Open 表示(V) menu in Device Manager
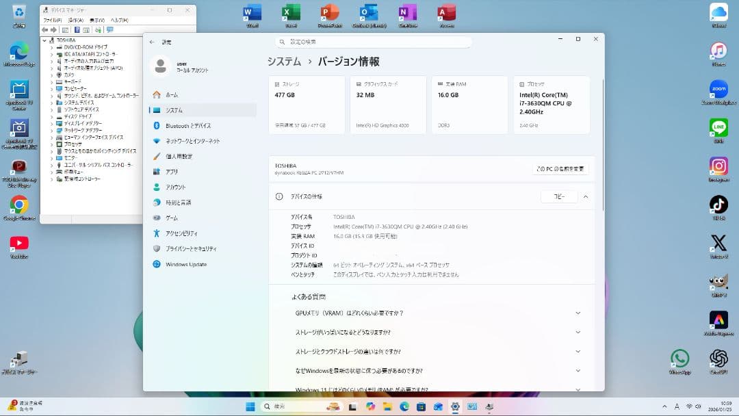Viewport: 739px width, 416px height. [96, 21]
